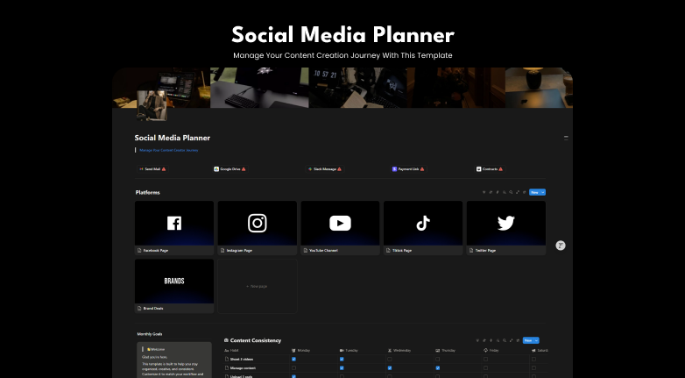
Task: Check Thursday for Shoot 3 videos
Action: click(438, 360)
